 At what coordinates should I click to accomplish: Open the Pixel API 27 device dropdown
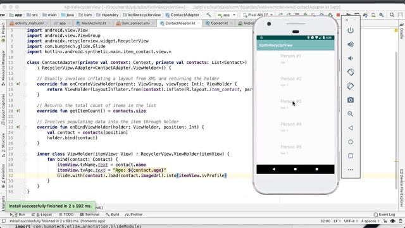[x=258, y=15]
